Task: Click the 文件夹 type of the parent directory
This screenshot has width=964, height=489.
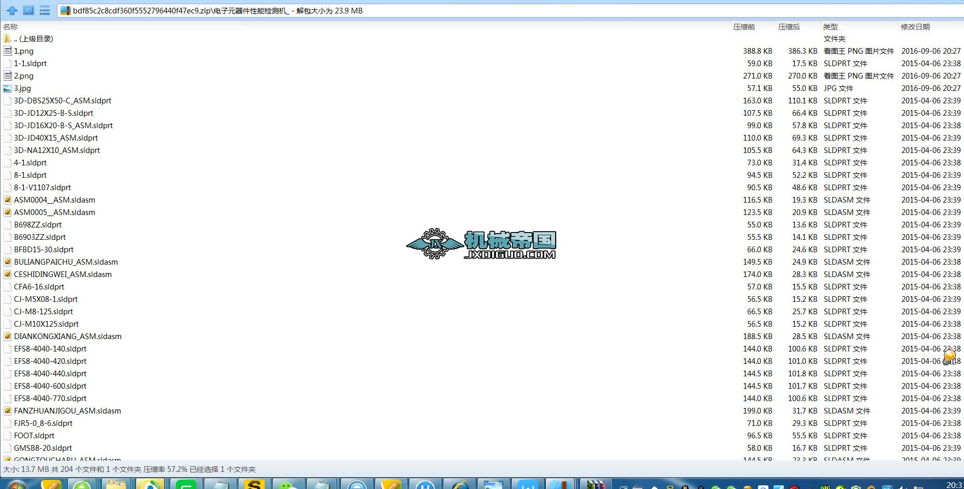Action: coord(835,39)
